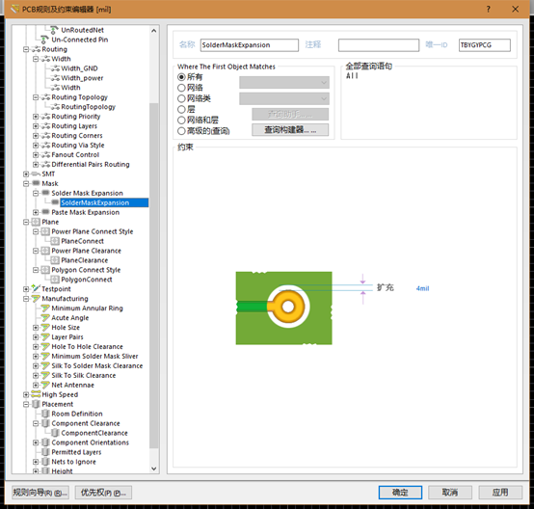Click the PlaneConnect rule icon
The image size is (534, 509).
click(55, 241)
